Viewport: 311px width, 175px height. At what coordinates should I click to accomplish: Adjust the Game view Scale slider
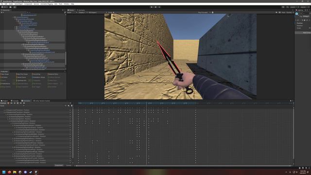(123, 13)
